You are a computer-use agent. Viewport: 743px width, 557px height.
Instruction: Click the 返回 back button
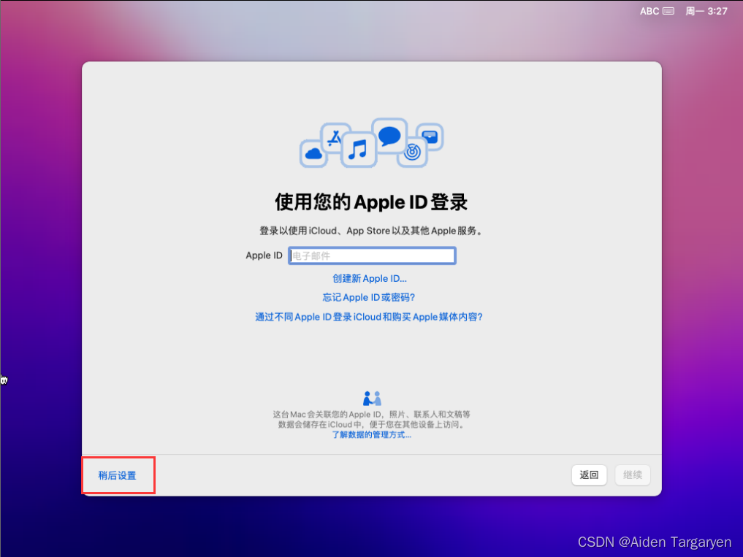(589, 475)
